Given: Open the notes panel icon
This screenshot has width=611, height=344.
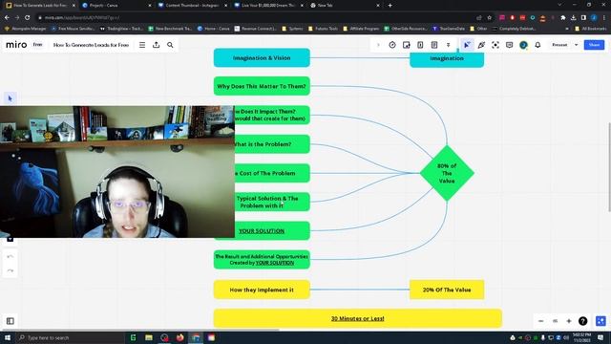Looking at the screenshot, I should click(434, 45).
